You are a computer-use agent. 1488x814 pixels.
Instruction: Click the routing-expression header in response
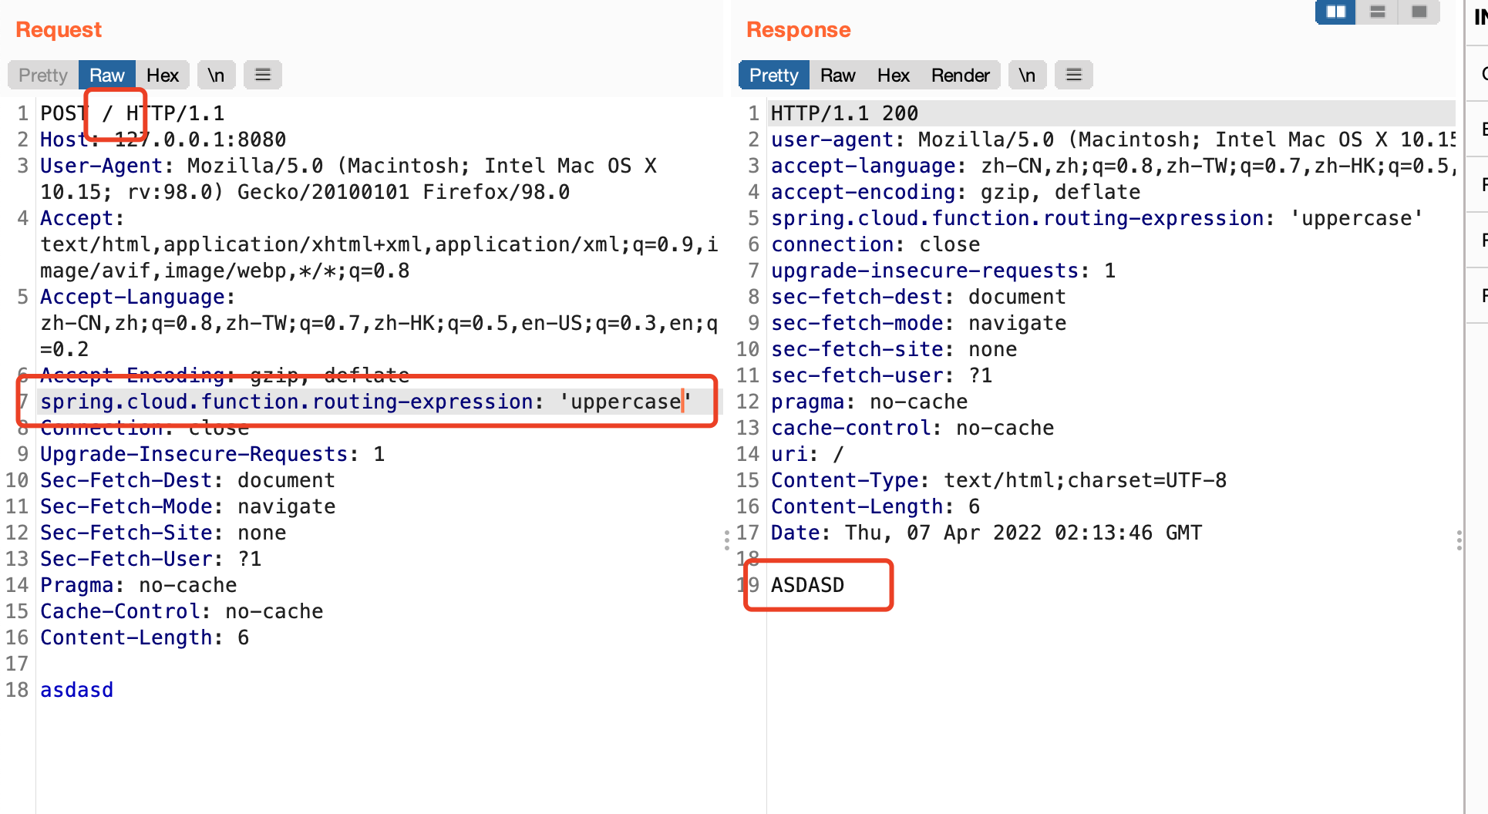[x=1097, y=218]
